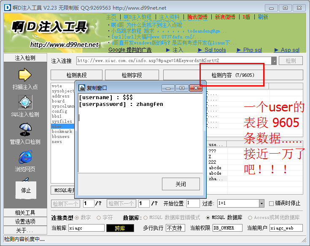This screenshot has height=246, width=310.
Task: Open the 注入资料 banner link
Action: [169, 17]
